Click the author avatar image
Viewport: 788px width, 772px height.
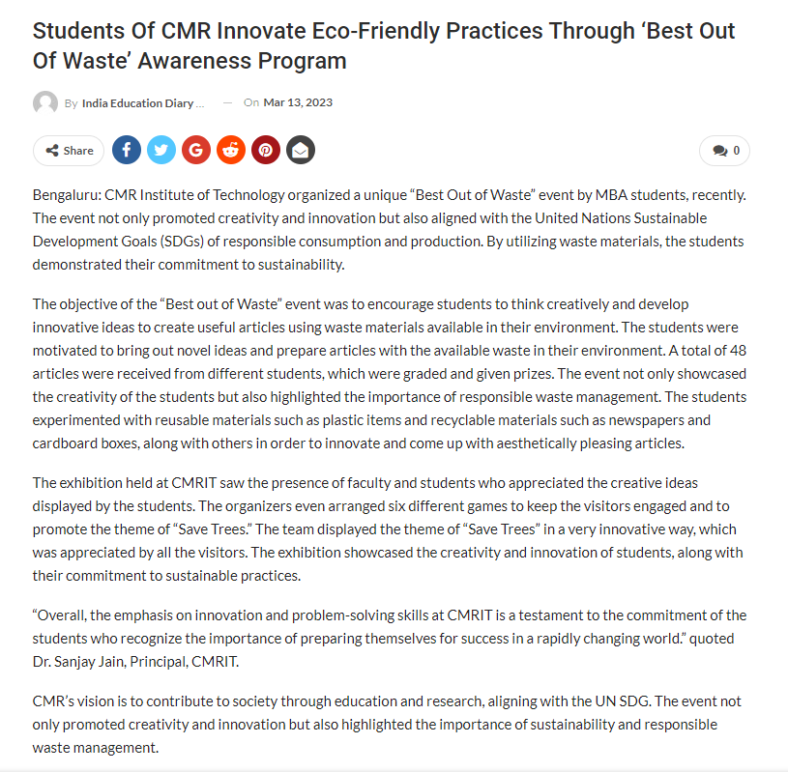click(x=45, y=103)
